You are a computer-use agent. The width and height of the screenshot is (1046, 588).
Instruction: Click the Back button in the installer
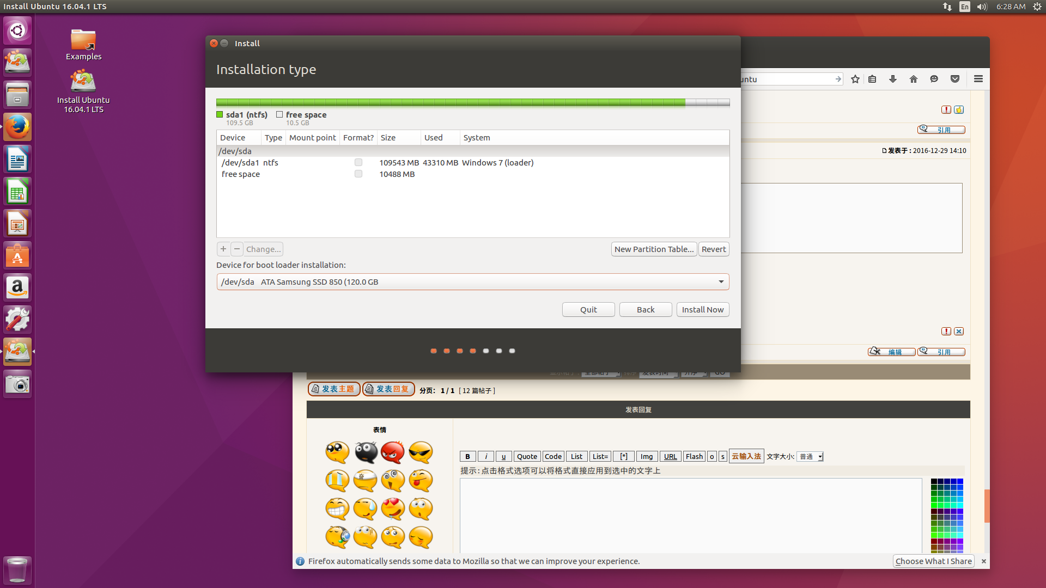tap(646, 309)
